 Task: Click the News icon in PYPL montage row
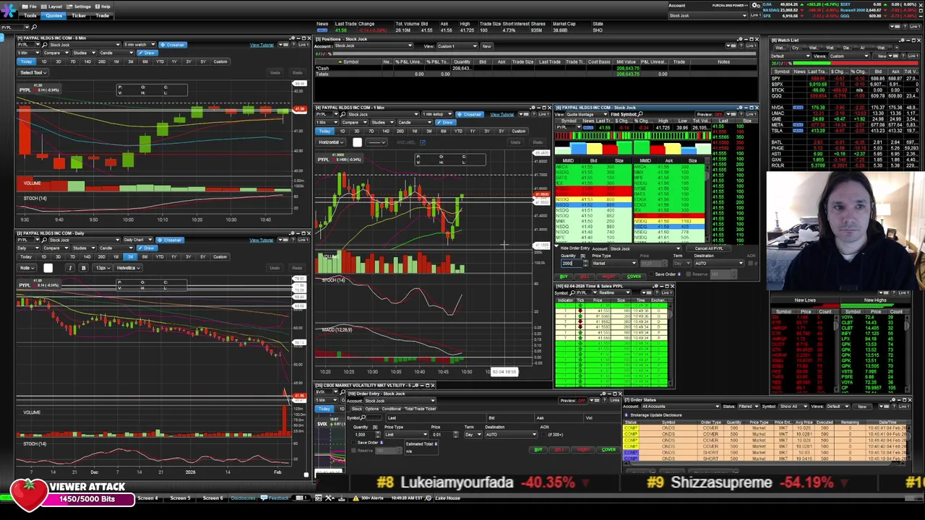point(588,128)
